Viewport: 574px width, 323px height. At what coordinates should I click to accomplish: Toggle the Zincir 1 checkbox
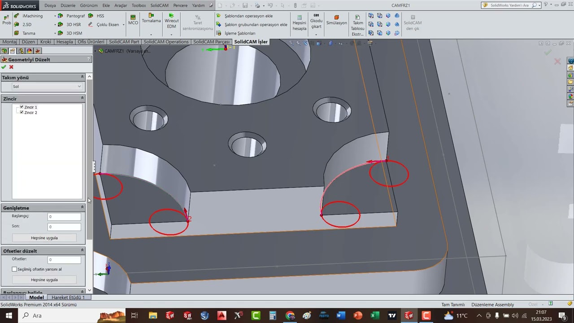coord(22,107)
